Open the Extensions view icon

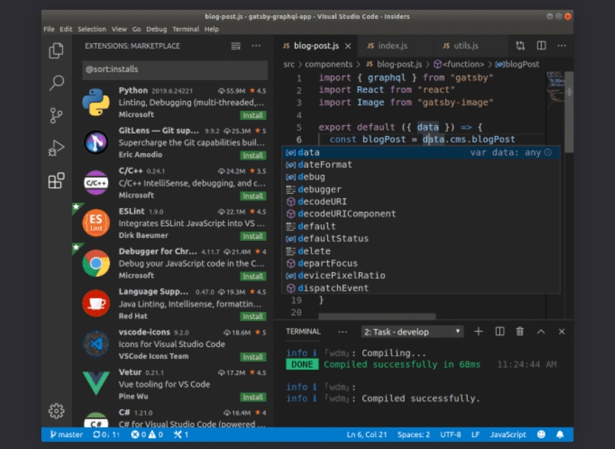point(56,181)
